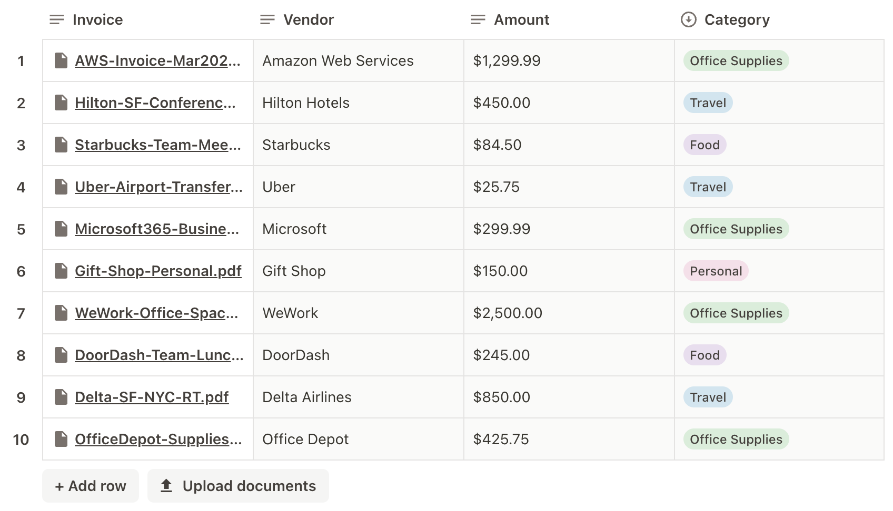Select the Uber vendor cell

[x=359, y=187]
